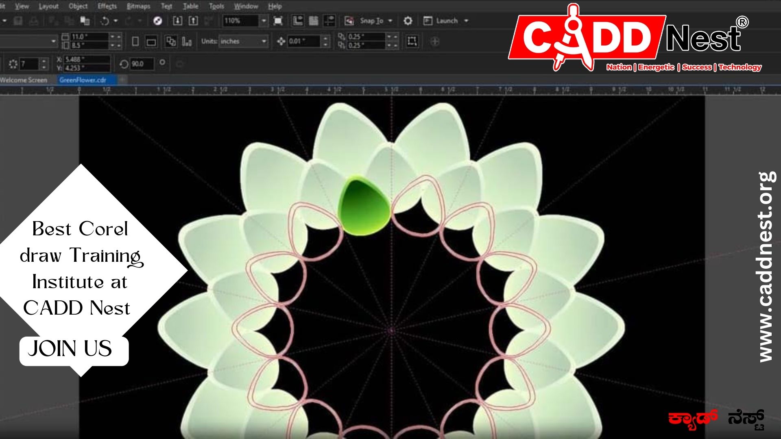
Task: Toggle the snap off icon before Snap To
Action: tap(349, 21)
